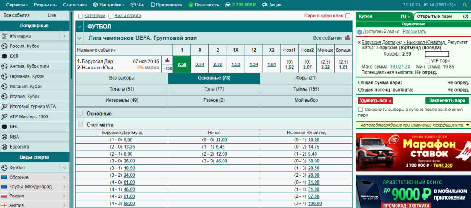Click the England flag icon beside Англия
This screenshot has height=208, width=471.
pyautogui.click(x=4, y=206)
